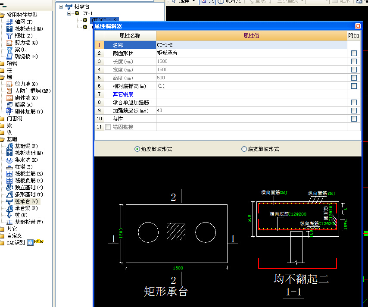Viewport: 368px width, 307px height.
Task: Select the (顶)CT-1-2 tree item
Action: (x=104, y=20)
